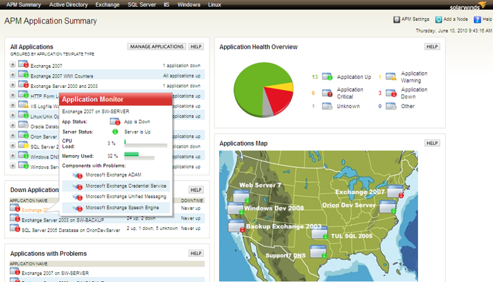The height and width of the screenshot is (282, 493).
Task: Click Help in Applications Map panel
Action: [x=432, y=143]
